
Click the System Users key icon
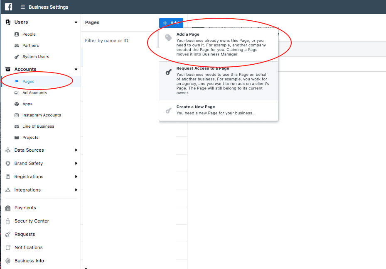point(17,57)
